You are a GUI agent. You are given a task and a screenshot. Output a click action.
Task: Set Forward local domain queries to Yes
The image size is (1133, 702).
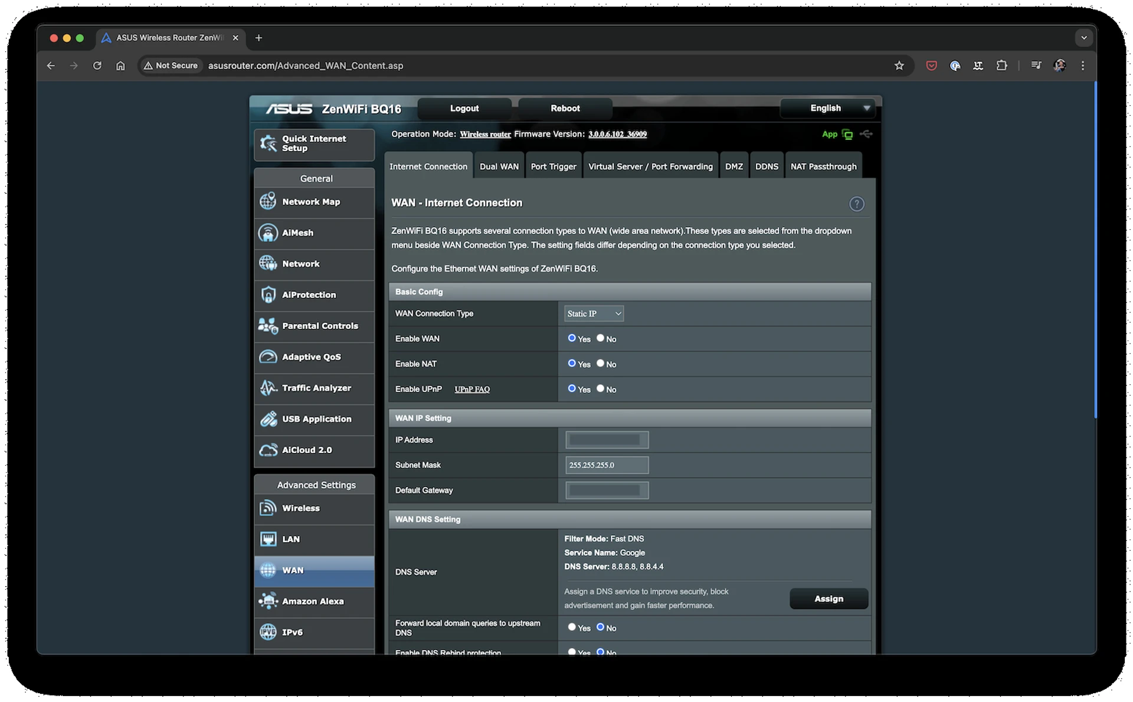[x=571, y=627]
